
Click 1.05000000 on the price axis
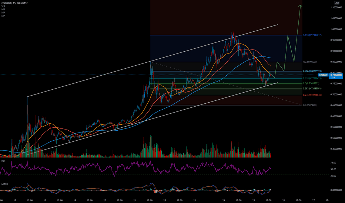(336, 18)
